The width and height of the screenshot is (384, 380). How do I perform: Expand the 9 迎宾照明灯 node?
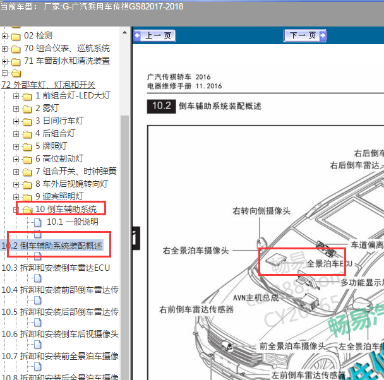pos(16,197)
